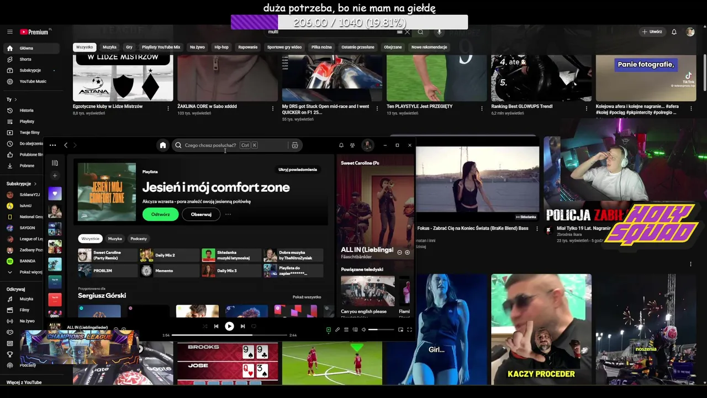707x398 pixels.
Task: Open Spotify connect to a device icon
Action: [x=355, y=329]
